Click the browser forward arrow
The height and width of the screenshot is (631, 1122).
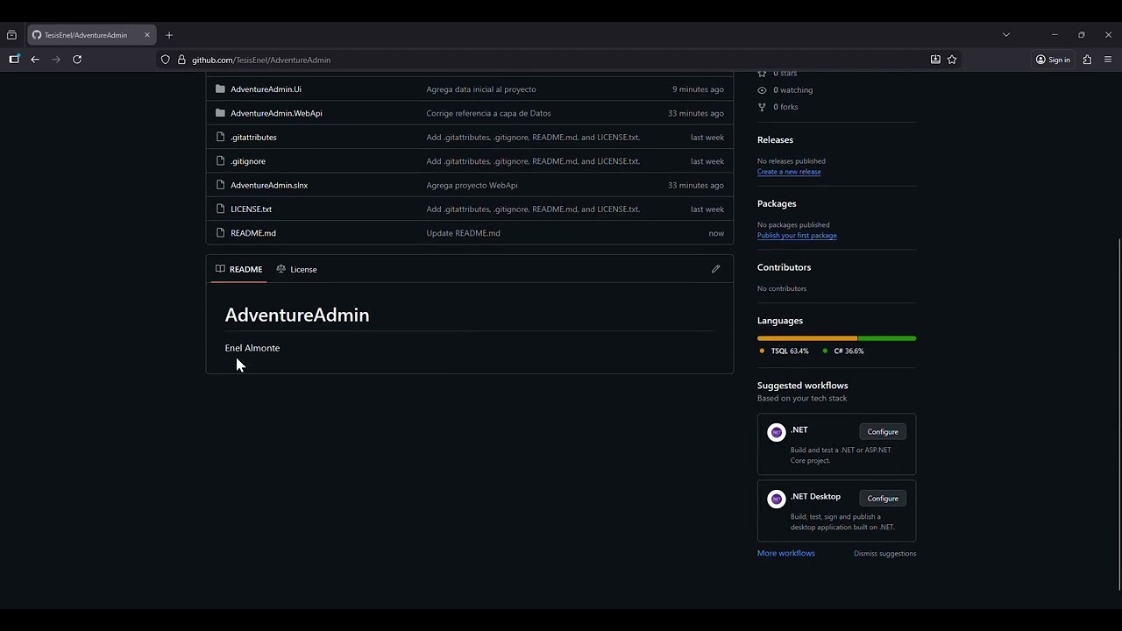pos(56,60)
